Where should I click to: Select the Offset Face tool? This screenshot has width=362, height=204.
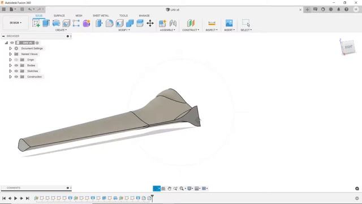(x=140, y=23)
